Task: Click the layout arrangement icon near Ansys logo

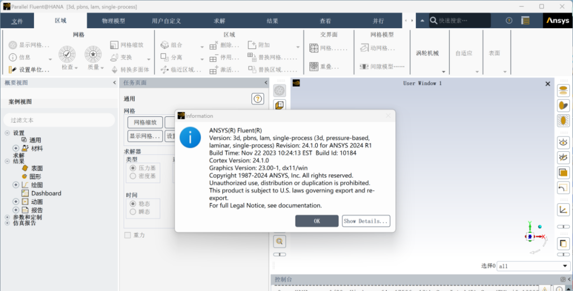Action: [525, 21]
